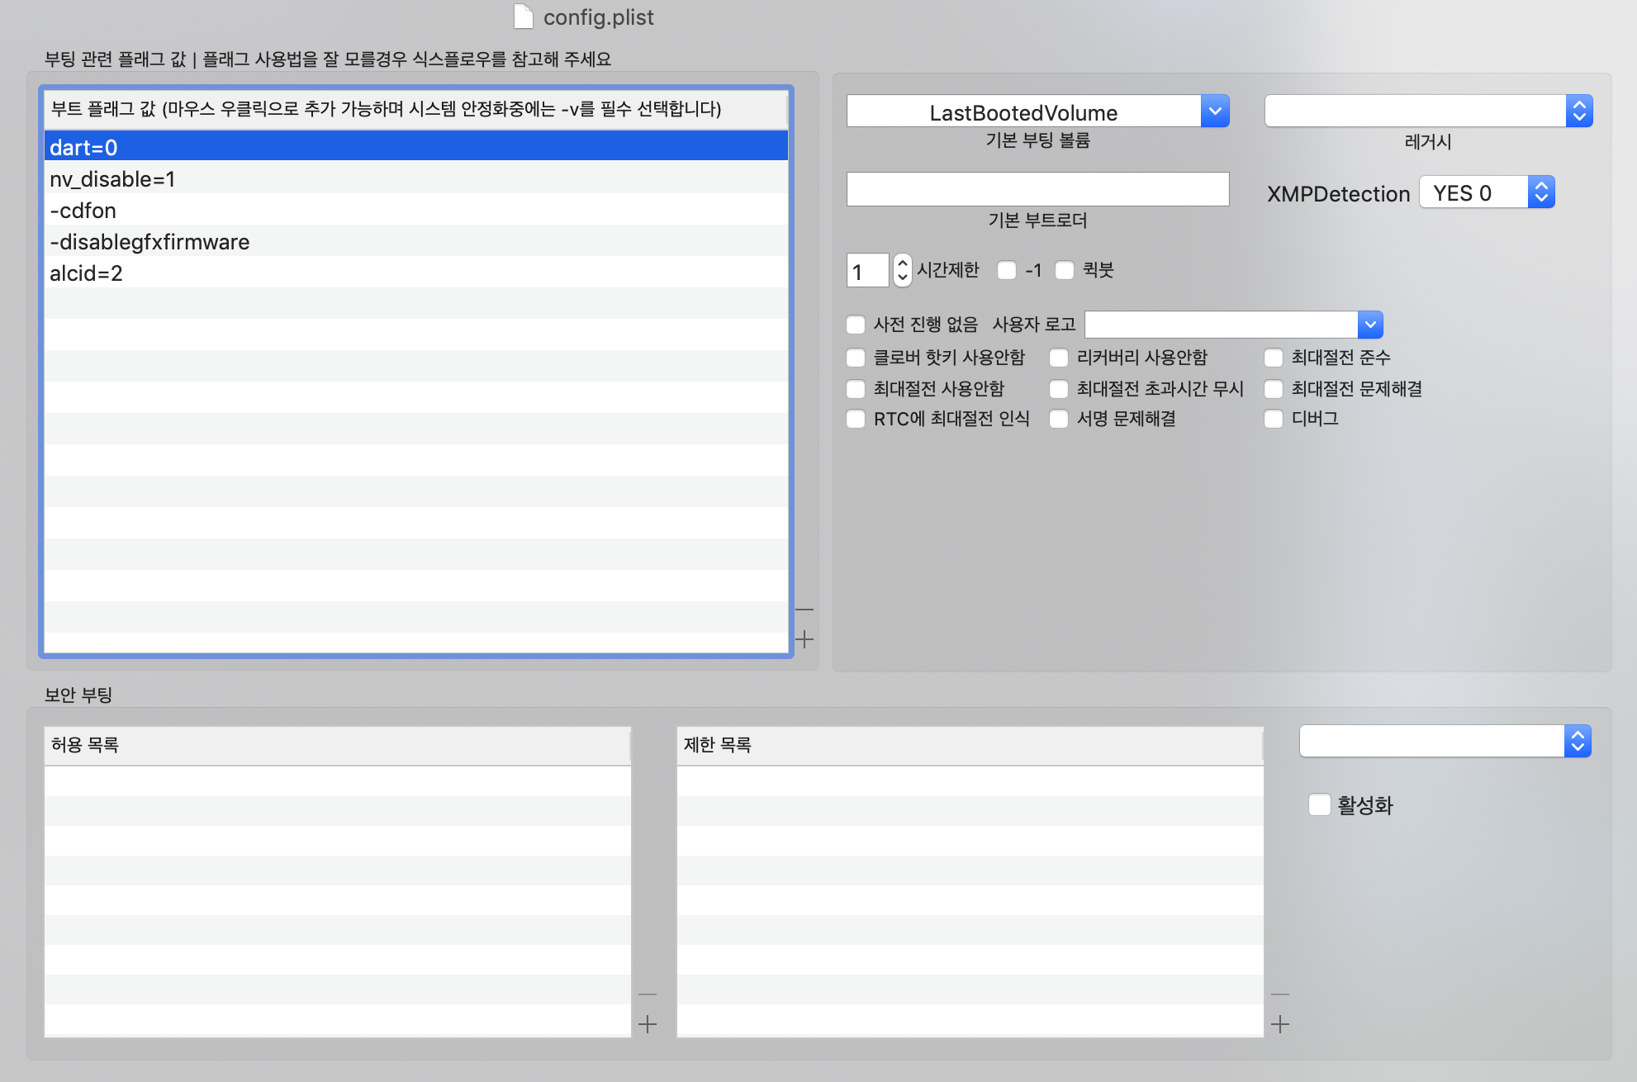
Task: Click the 제한 목록 column header
Action: (970, 745)
